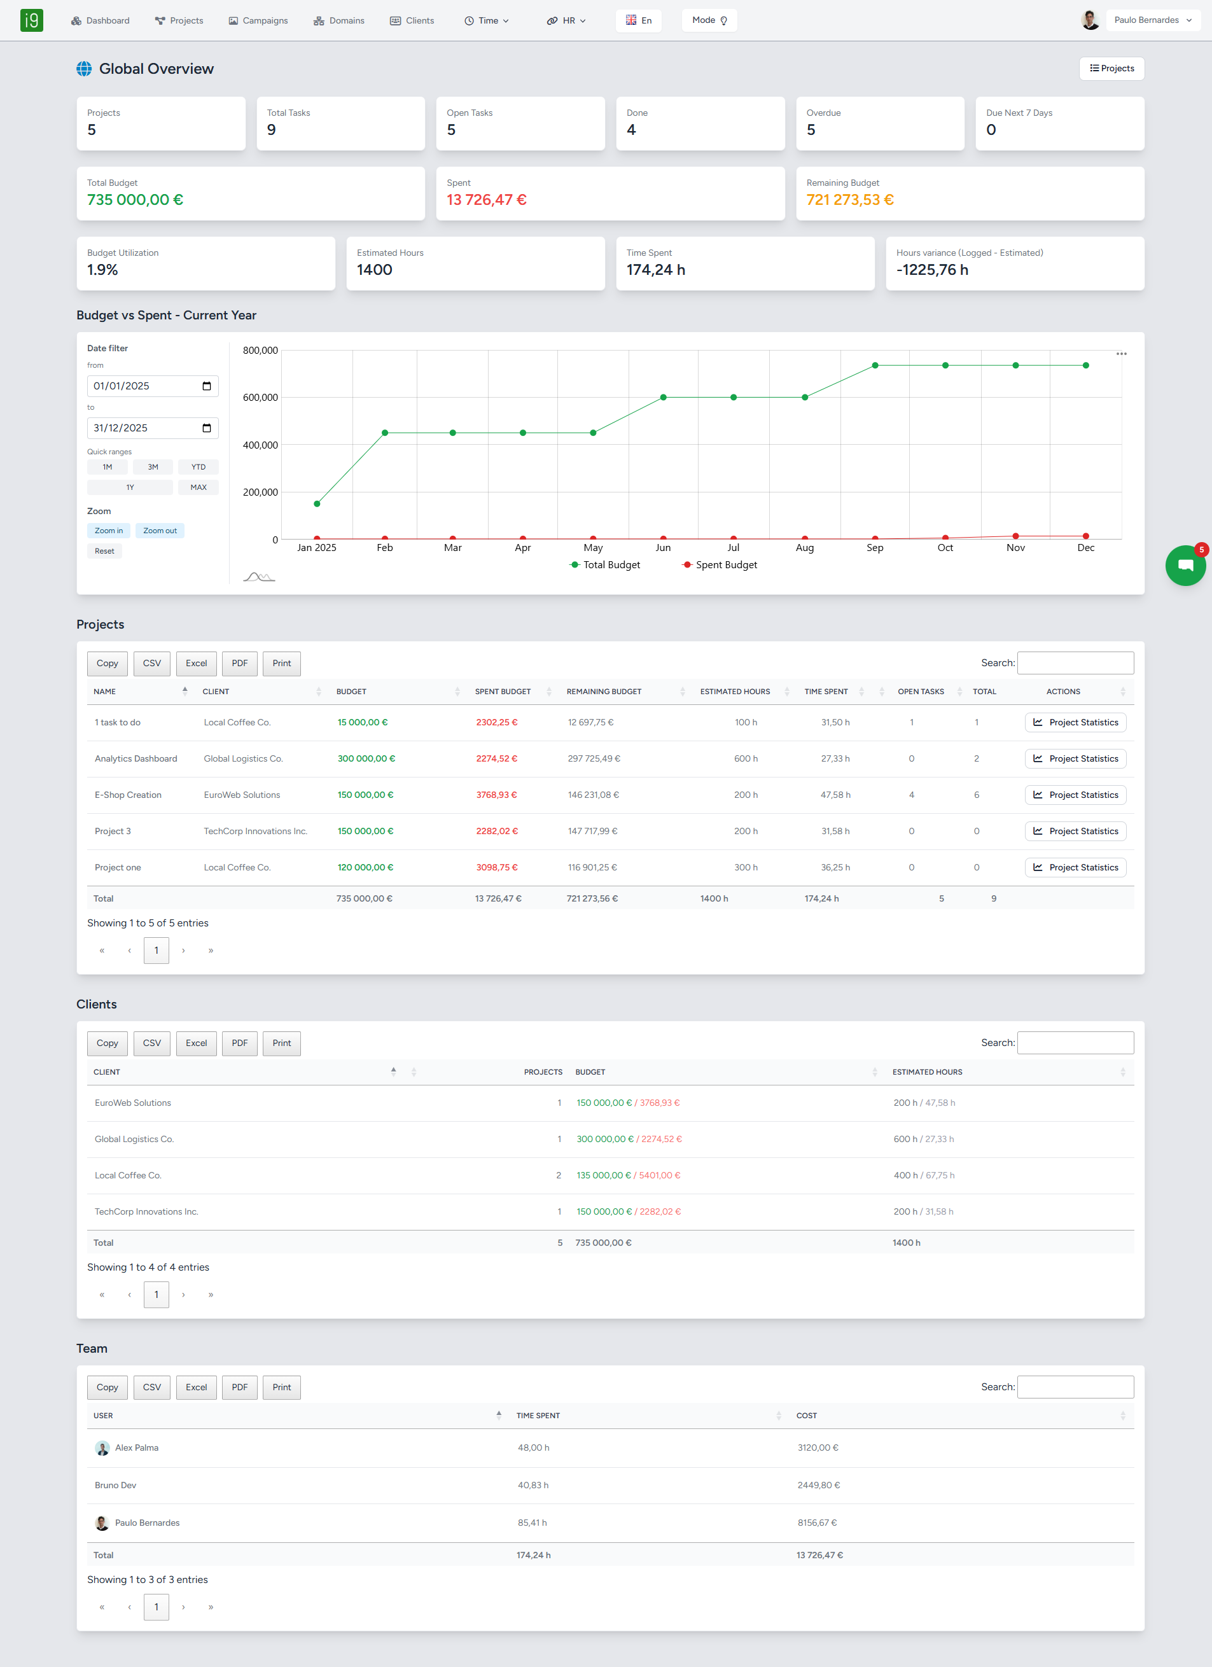Click the Search field above the Projects table
The width and height of the screenshot is (1212, 1667).
(x=1075, y=662)
